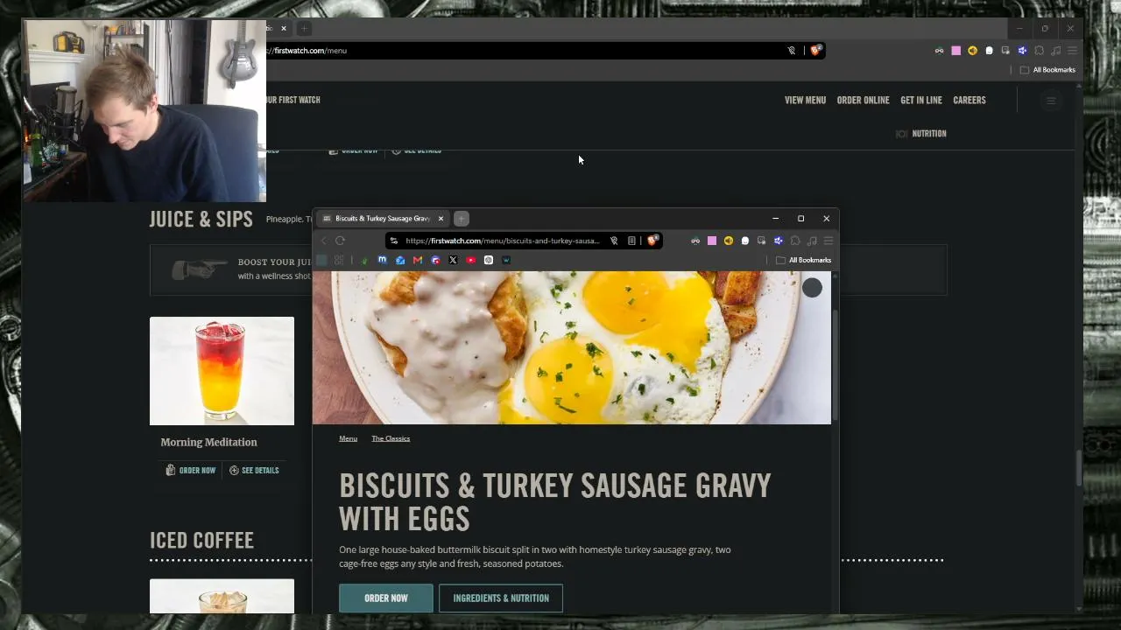The image size is (1121, 630).
Task: Follow The Classics breadcrumb link
Action: pyautogui.click(x=391, y=438)
